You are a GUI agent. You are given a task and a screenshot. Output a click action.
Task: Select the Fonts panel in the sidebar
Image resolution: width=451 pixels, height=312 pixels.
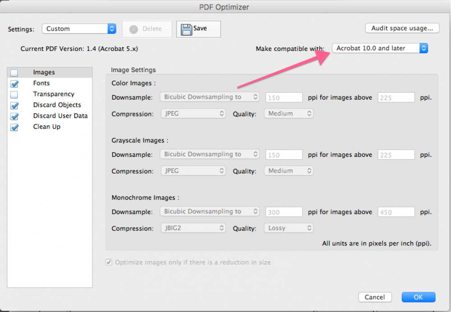coord(41,83)
